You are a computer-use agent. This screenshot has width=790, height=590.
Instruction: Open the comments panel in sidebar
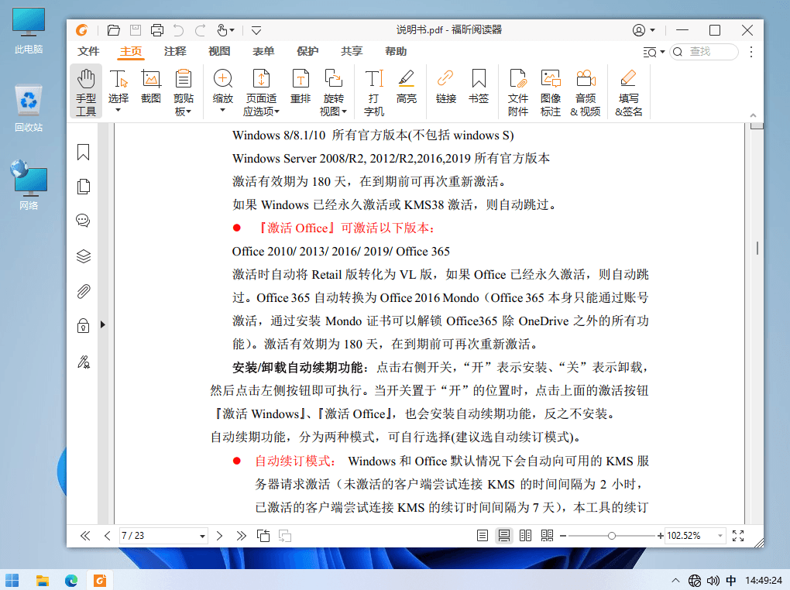(83, 221)
